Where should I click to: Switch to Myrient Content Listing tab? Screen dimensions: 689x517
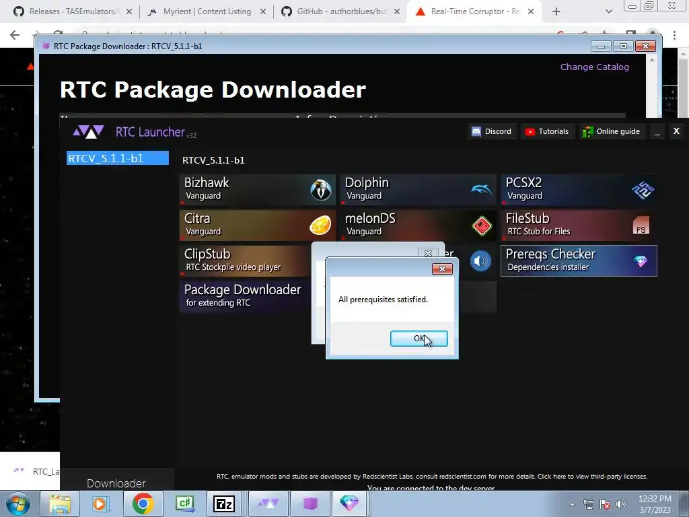[207, 11]
